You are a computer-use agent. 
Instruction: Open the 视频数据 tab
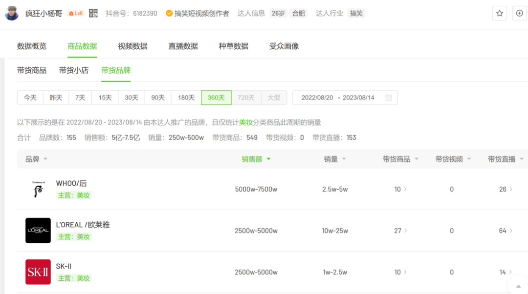pos(132,46)
